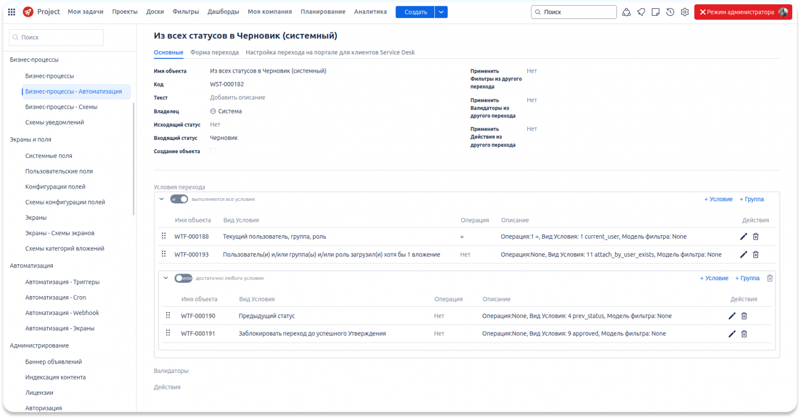This screenshot has width=800, height=418.
Task: Toggle the outer group AND/OR switch
Action: (x=179, y=199)
